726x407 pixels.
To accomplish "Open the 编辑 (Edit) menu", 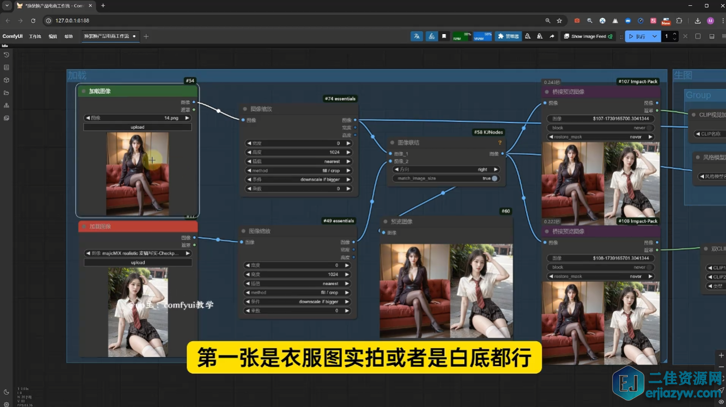I will (53, 36).
